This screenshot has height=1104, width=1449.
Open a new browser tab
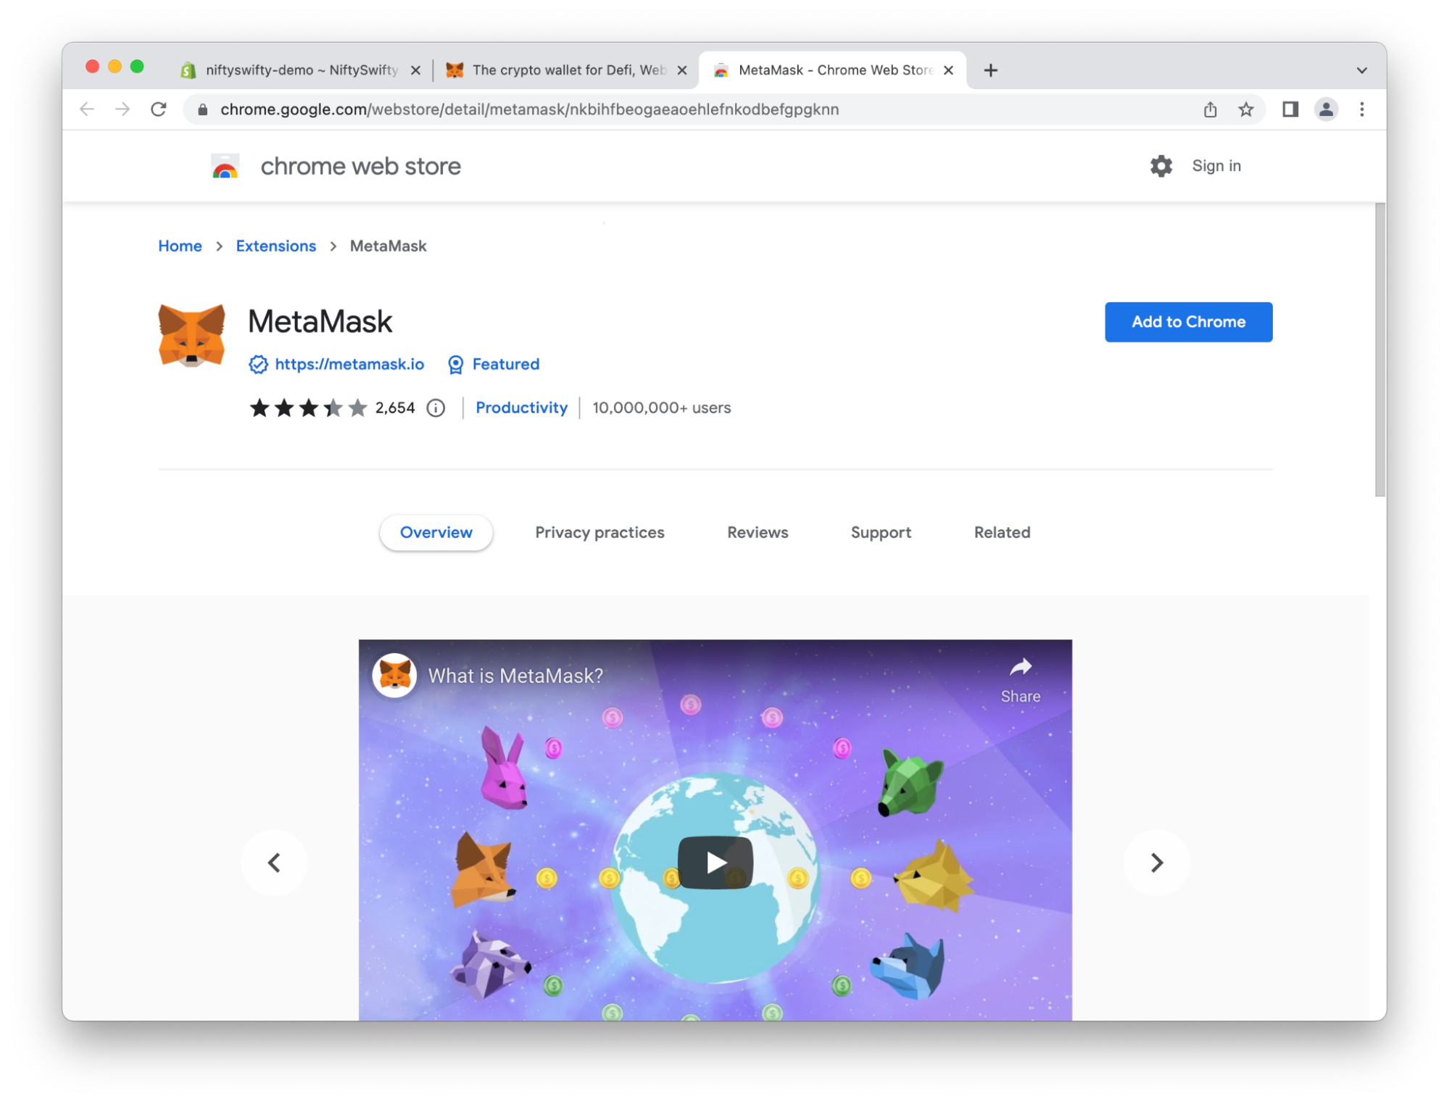(x=990, y=70)
